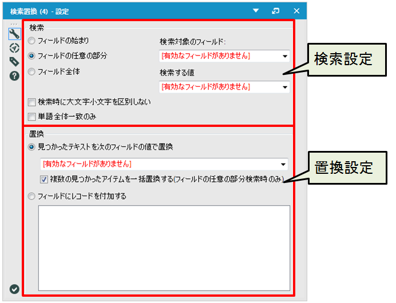This screenshot has height=303, width=396.
Task: Expand the 検索対象のフィールド dropdown
Action: coord(284,56)
